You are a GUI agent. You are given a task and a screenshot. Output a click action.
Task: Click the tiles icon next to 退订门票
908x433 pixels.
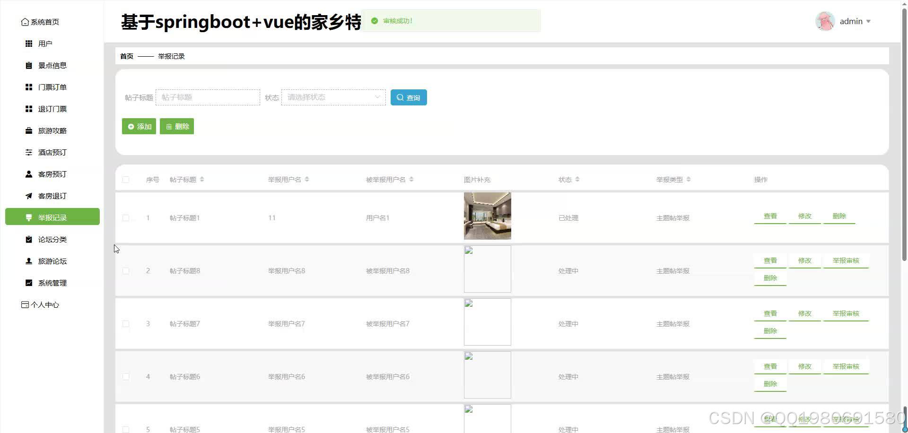click(29, 109)
